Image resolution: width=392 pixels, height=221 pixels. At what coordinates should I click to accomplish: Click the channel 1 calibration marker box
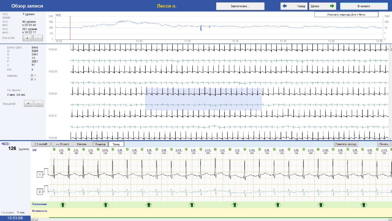tap(40, 175)
